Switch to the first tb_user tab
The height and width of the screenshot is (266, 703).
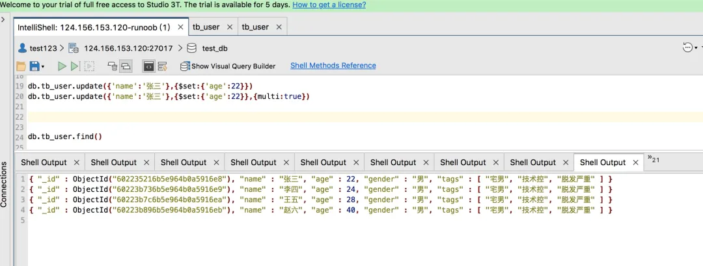click(206, 27)
